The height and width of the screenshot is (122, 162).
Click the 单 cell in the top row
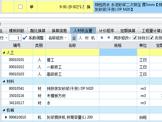click(32, 7)
